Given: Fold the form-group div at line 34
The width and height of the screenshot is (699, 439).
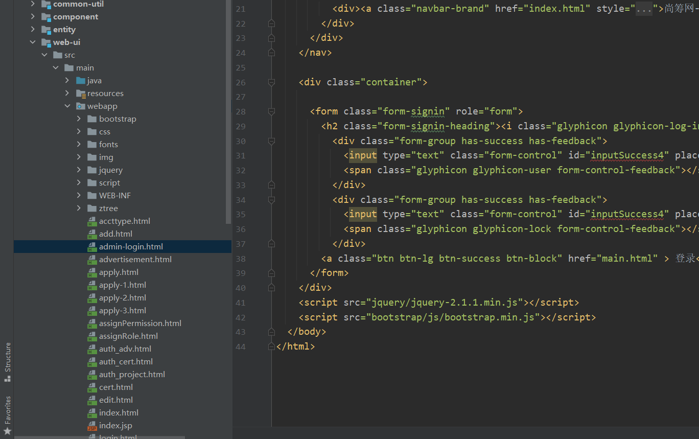Looking at the screenshot, I should 271,200.
